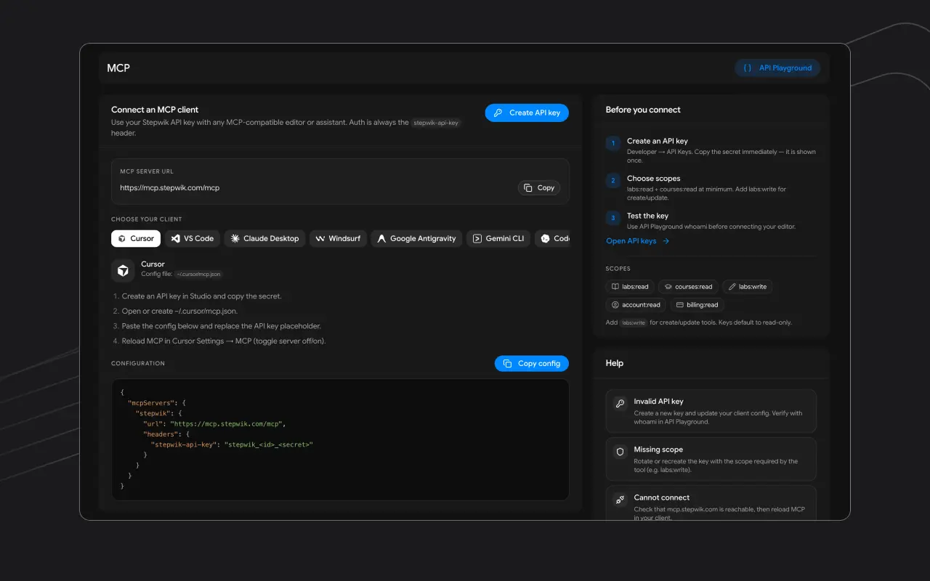The image size is (930, 581).
Task: Click the Copy config button
Action: click(532, 363)
